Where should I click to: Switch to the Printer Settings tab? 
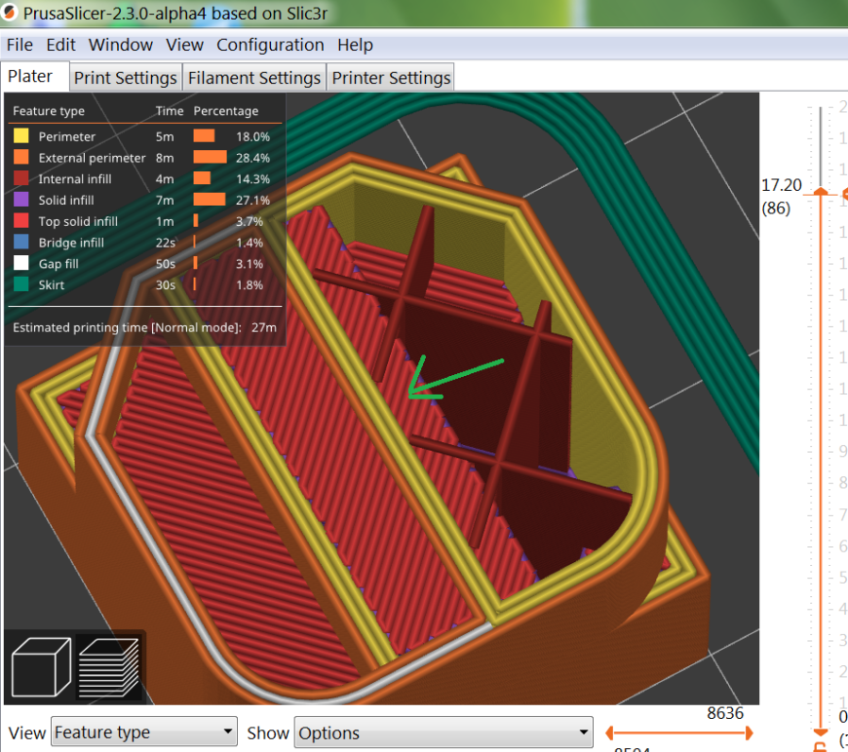click(391, 78)
